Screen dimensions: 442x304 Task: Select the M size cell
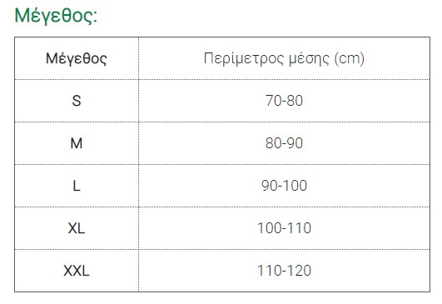(77, 143)
